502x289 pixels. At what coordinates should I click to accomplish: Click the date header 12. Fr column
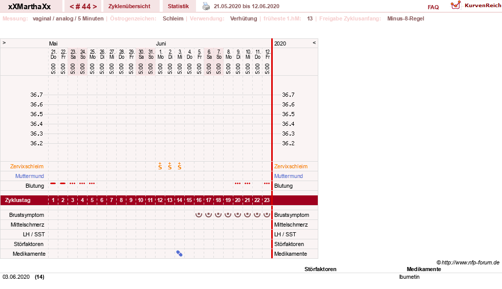coord(268,54)
